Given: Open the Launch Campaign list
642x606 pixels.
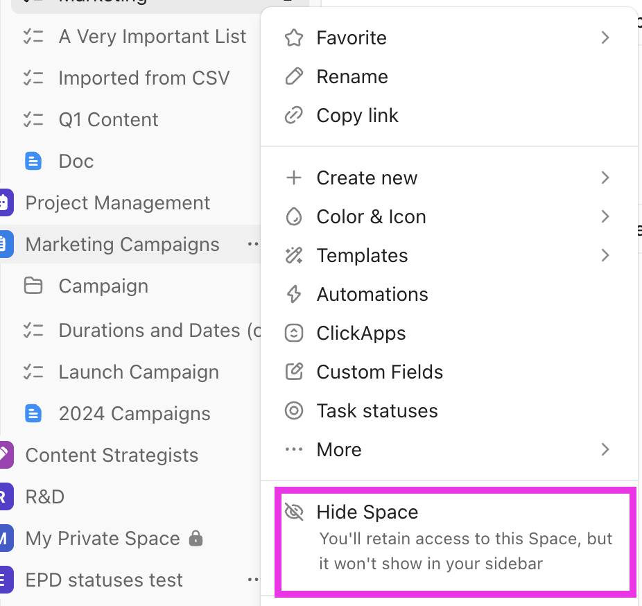Looking at the screenshot, I should 138,372.
